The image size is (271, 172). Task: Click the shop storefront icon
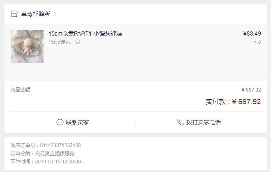coord(14,14)
